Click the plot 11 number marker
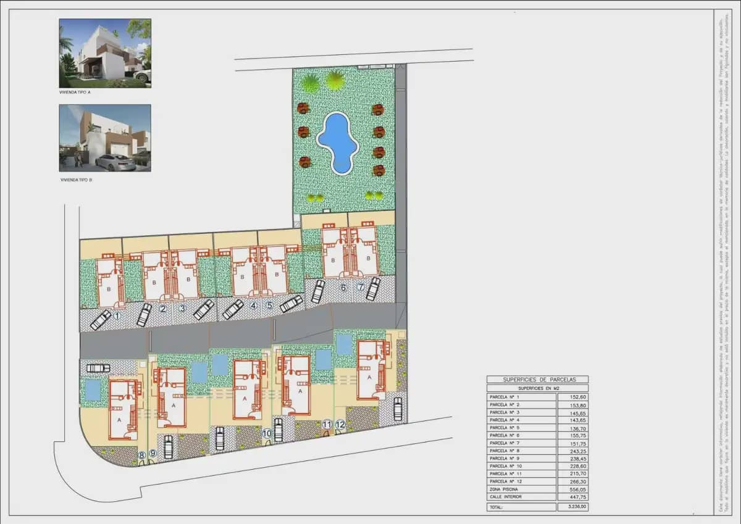The image size is (741, 524). [327, 425]
